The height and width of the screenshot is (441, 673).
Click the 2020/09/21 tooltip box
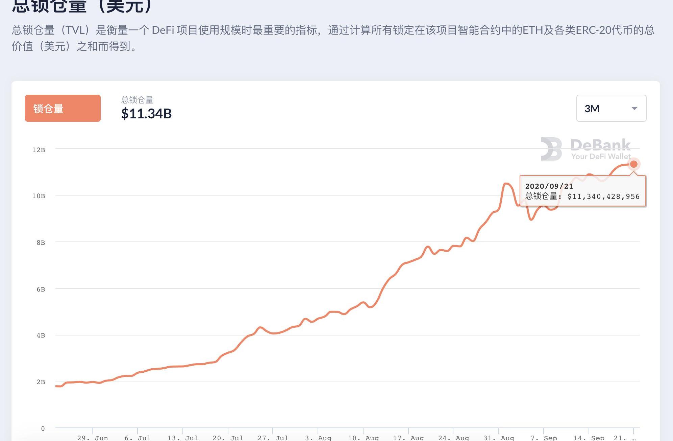[x=582, y=191]
